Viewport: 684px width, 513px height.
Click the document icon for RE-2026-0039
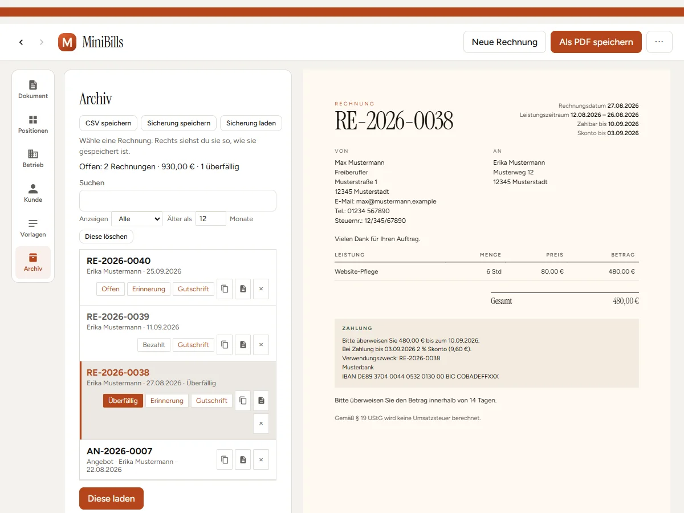pos(243,345)
